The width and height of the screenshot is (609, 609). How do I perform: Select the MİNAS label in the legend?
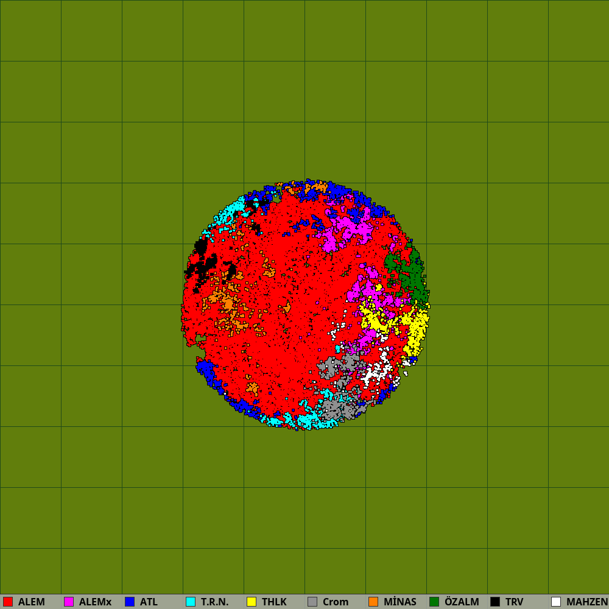click(x=400, y=602)
